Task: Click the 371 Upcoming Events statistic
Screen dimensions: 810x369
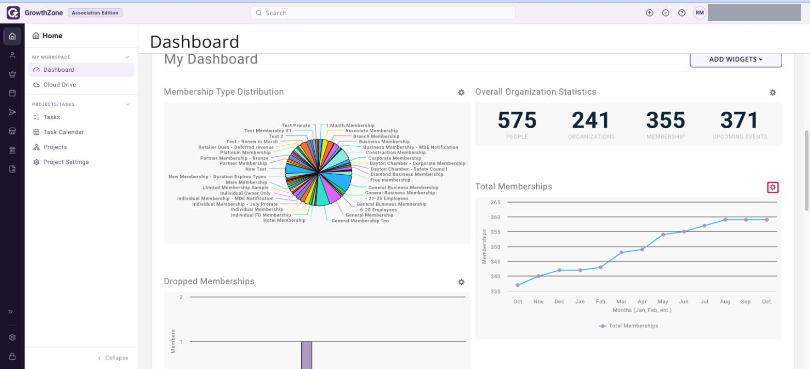Action: pos(740,125)
